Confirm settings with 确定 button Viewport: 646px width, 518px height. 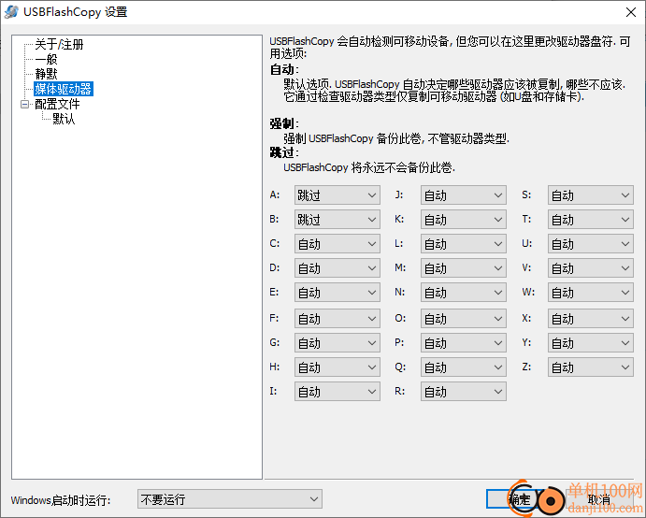[520, 499]
